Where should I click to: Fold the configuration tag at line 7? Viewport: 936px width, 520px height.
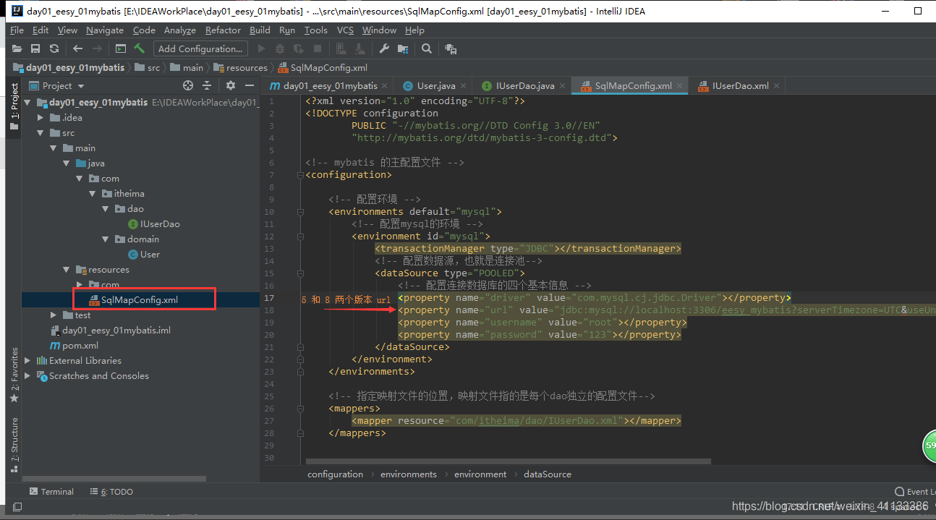[x=299, y=175]
